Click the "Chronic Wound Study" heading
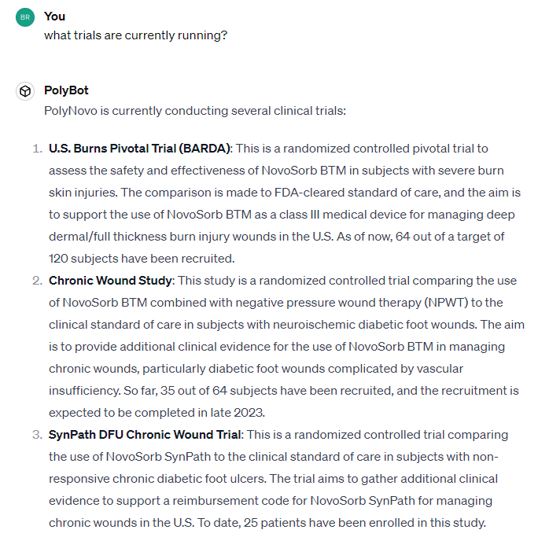538x537 pixels. [111, 281]
